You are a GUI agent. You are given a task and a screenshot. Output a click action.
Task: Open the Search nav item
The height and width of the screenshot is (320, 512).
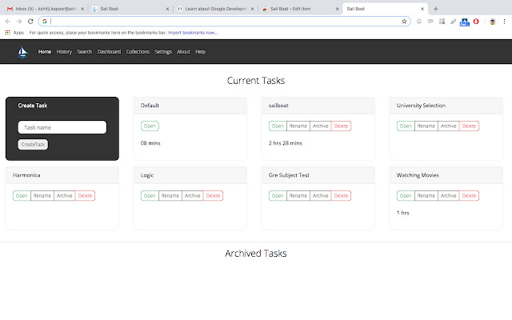pos(85,51)
